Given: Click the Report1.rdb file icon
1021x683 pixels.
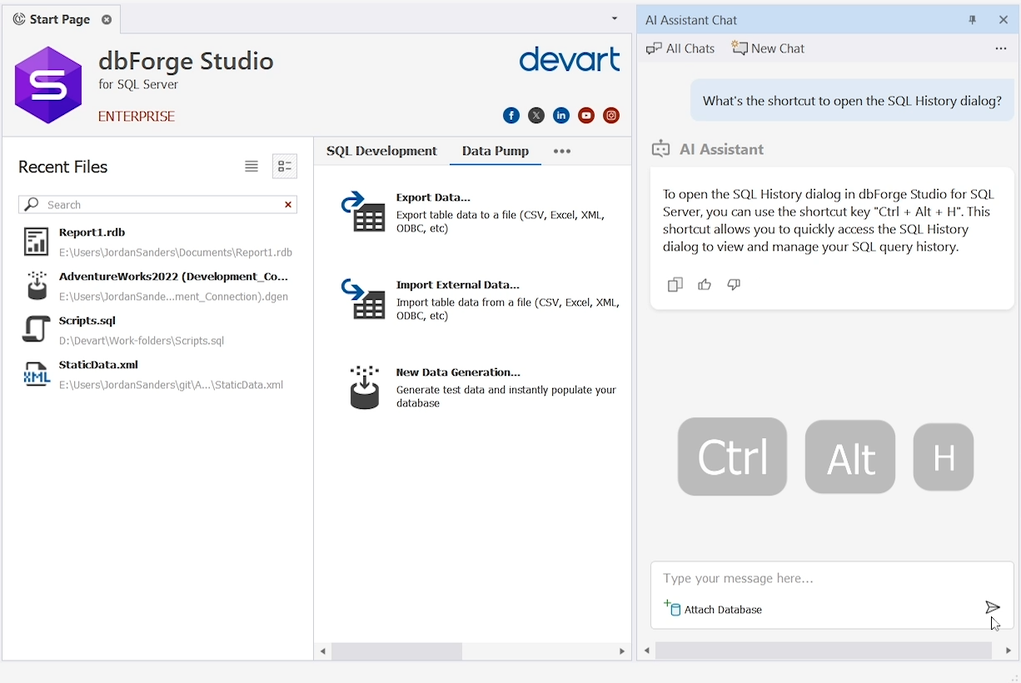Looking at the screenshot, I should [x=36, y=242].
